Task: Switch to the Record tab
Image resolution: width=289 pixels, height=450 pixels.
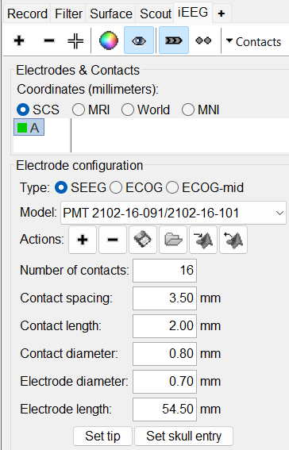Action: 27,13
